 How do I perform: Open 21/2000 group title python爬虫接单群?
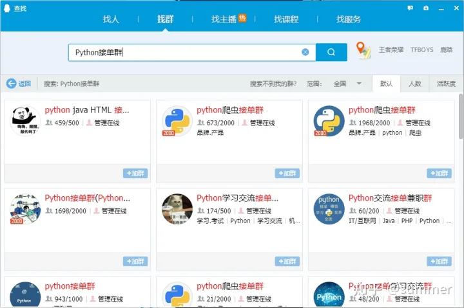[230, 286]
